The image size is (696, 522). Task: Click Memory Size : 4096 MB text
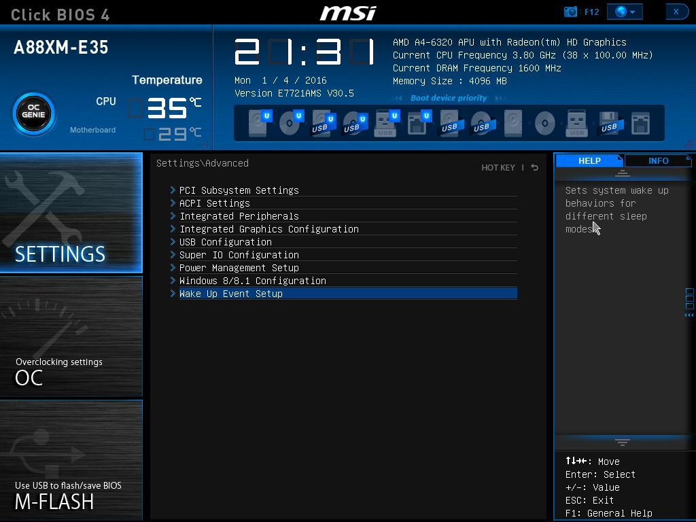tap(450, 81)
